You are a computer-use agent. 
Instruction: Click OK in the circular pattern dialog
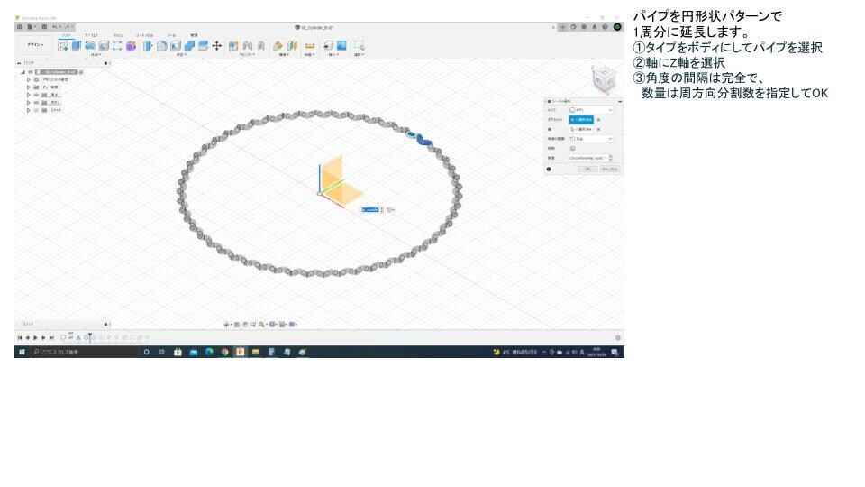(x=587, y=169)
